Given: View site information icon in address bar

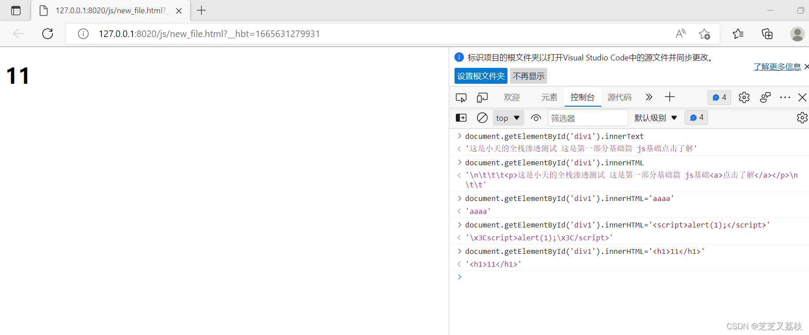Looking at the screenshot, I should pyautogui.click(x=83, y=34).
